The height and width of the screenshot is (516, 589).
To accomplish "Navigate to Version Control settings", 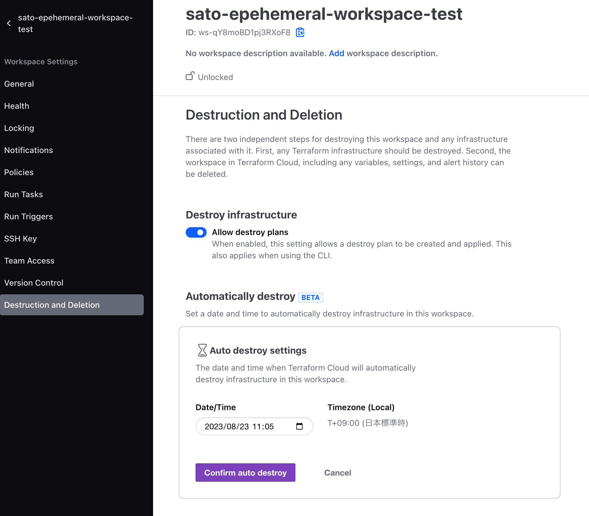I will (34, 283).
